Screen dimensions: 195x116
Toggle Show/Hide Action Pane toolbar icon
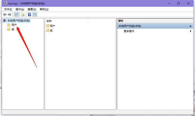[35, 15]
